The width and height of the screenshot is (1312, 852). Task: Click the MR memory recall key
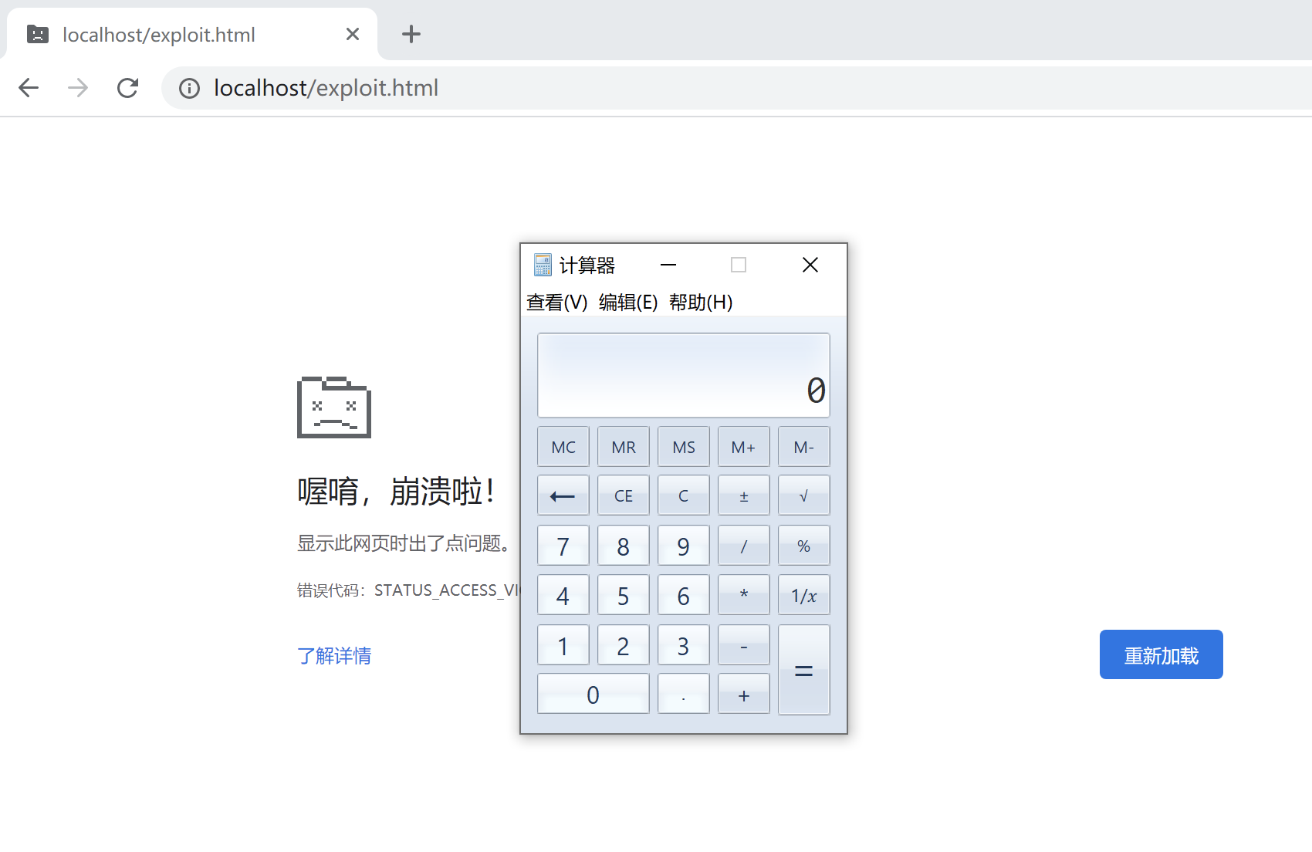point(624,447)
